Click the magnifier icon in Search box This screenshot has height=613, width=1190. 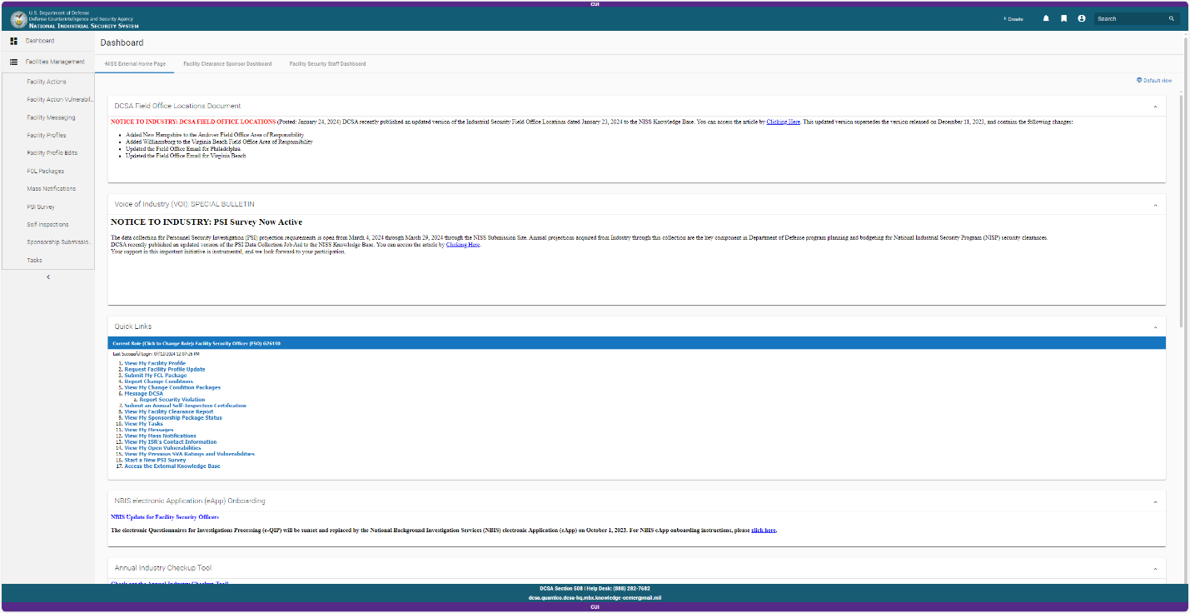1172,18
